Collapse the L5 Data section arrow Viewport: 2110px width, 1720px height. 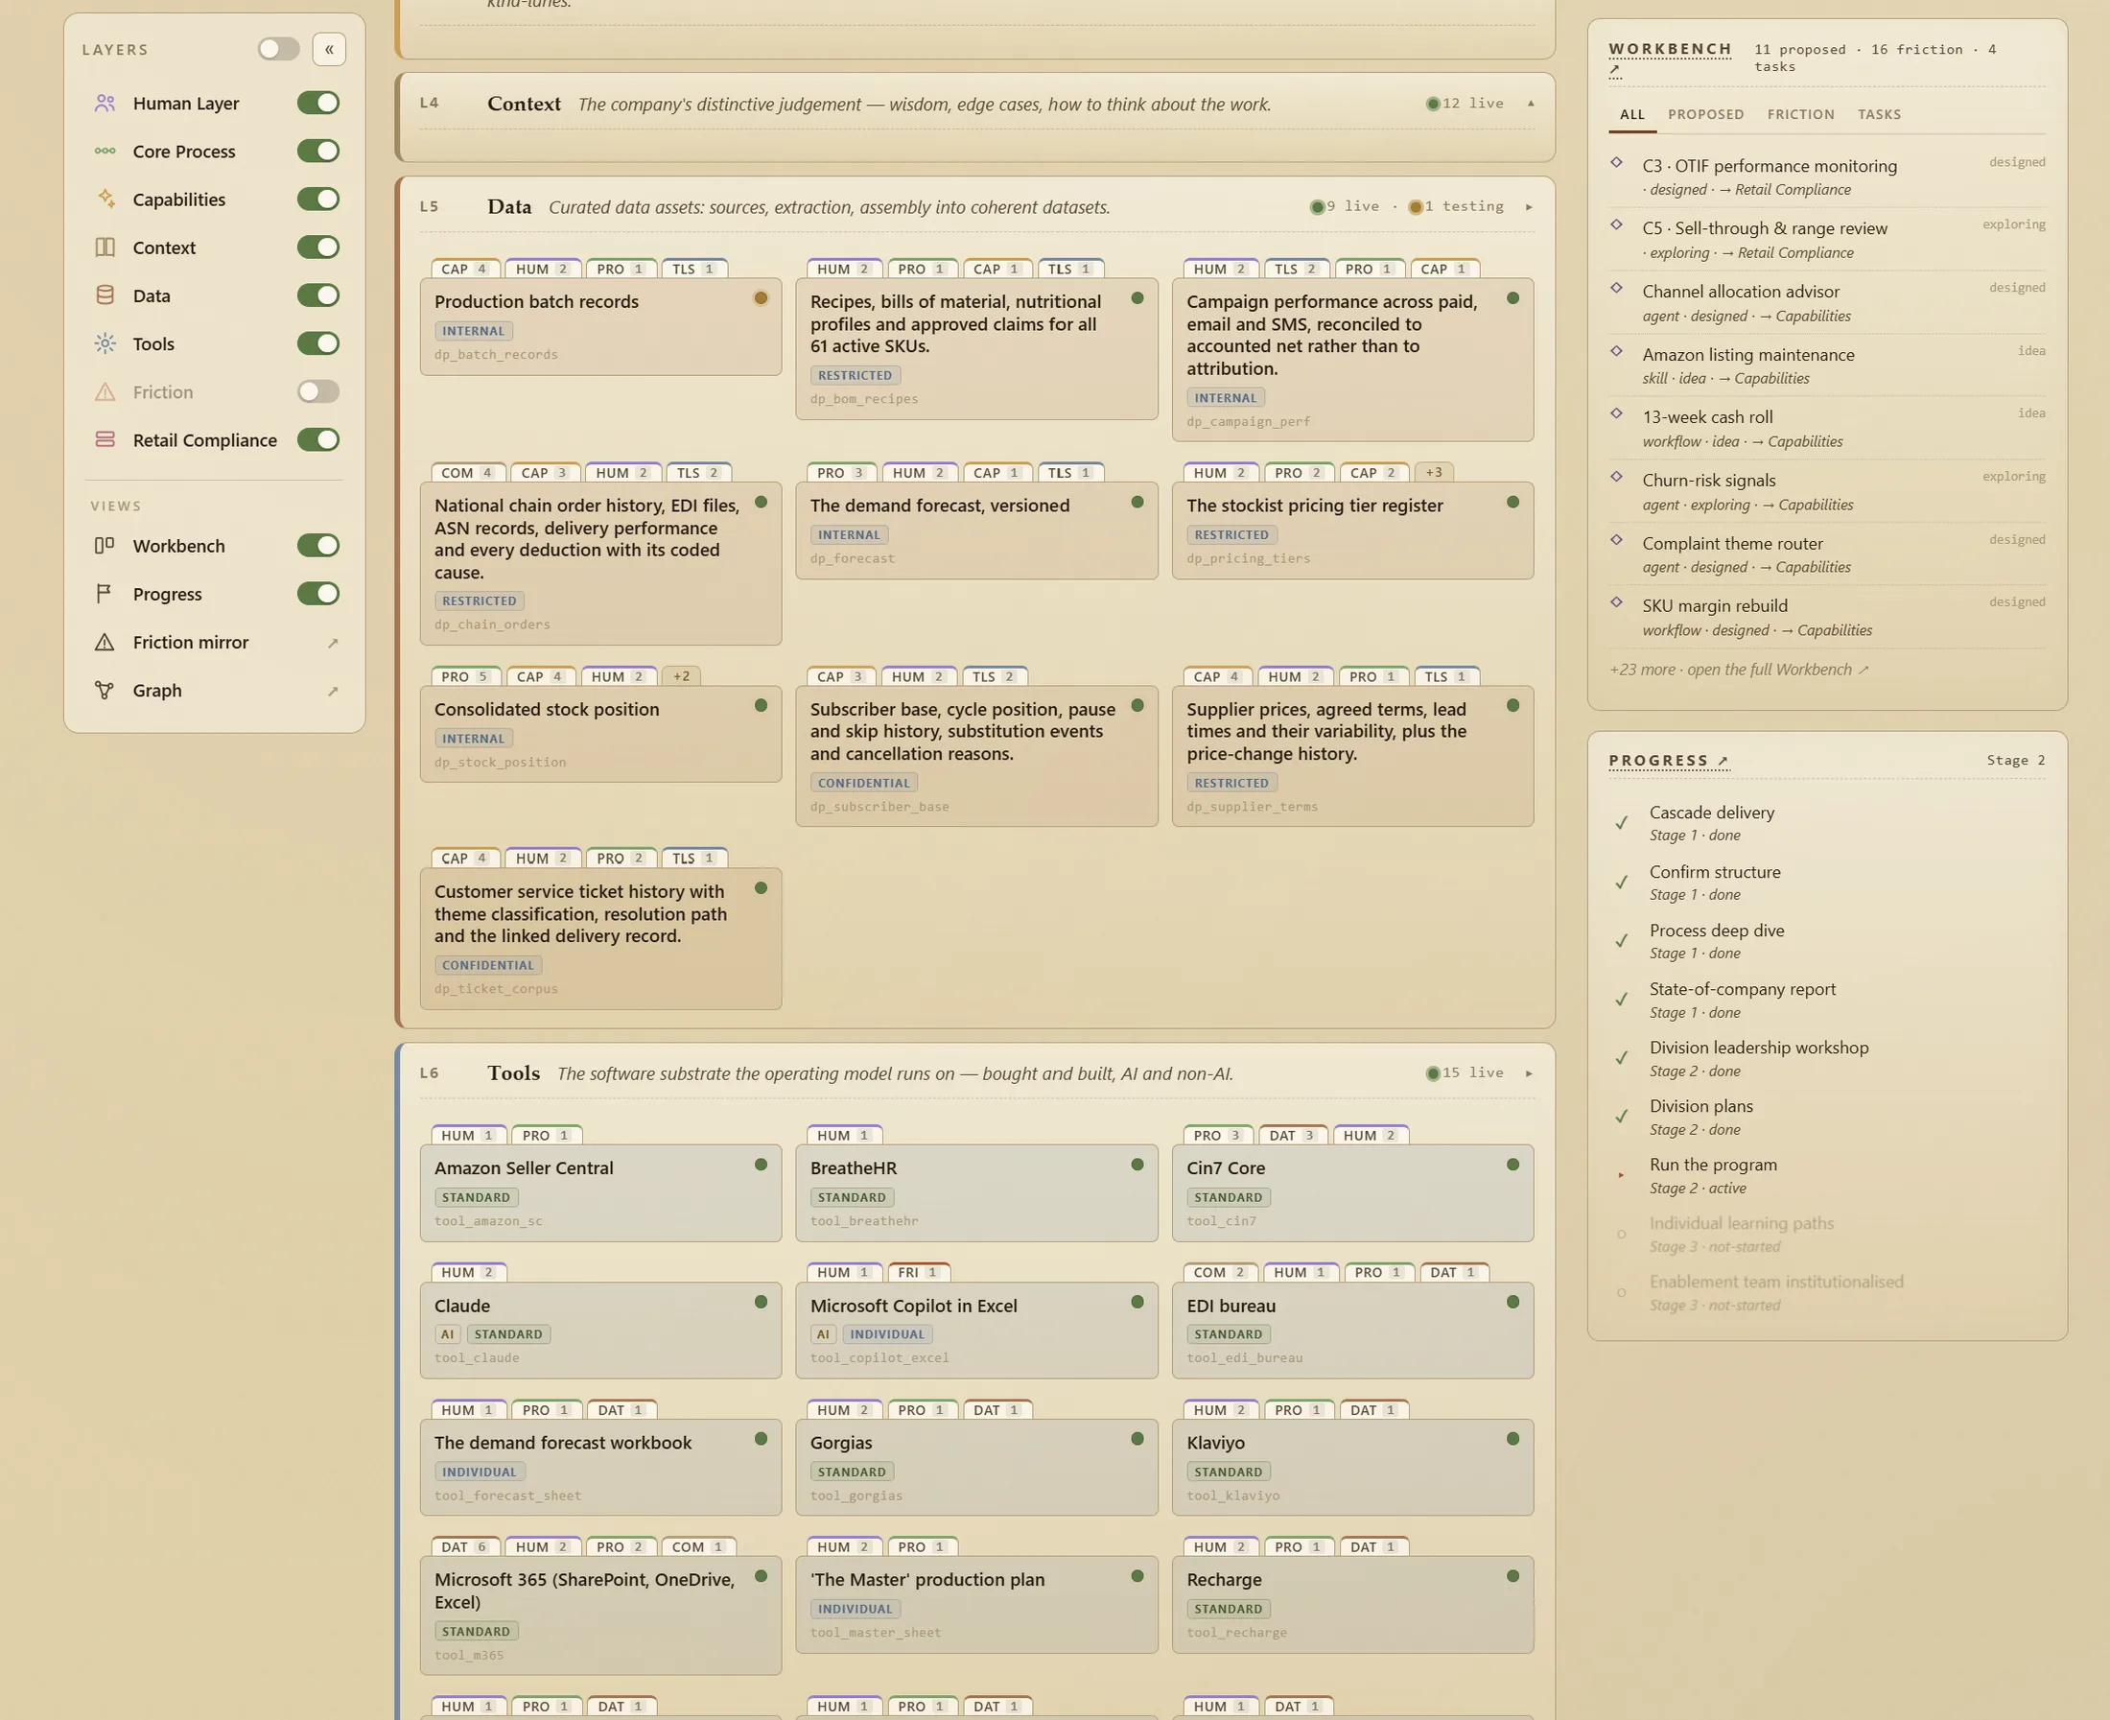(x=1530, y=207)
